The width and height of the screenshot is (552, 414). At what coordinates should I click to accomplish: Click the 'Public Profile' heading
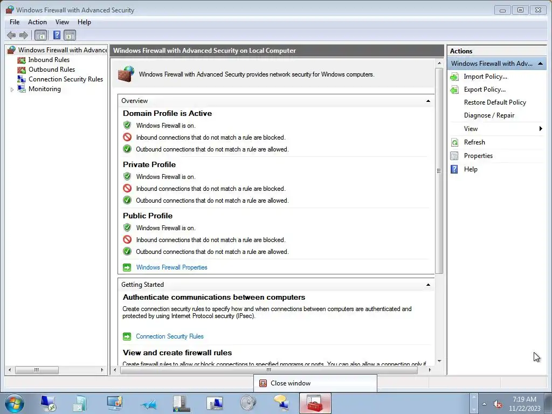[148, 216]
